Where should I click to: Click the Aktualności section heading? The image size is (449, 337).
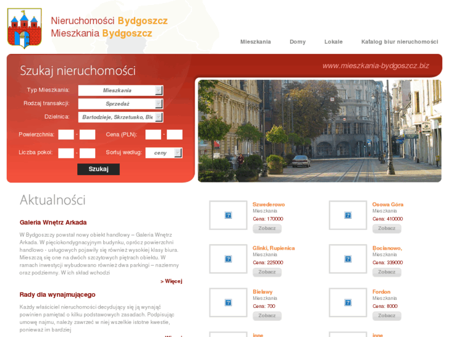tap(52, 200)
